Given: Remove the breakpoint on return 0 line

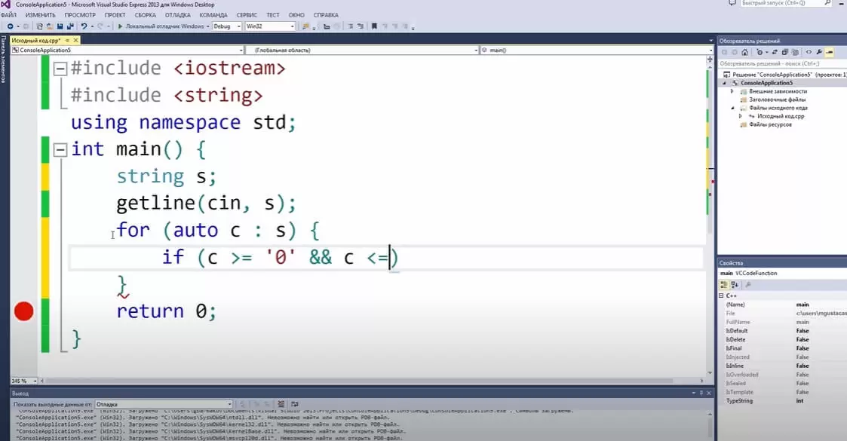Looking at the screenshot, I should pyautogui.click(x=24, y=311).
